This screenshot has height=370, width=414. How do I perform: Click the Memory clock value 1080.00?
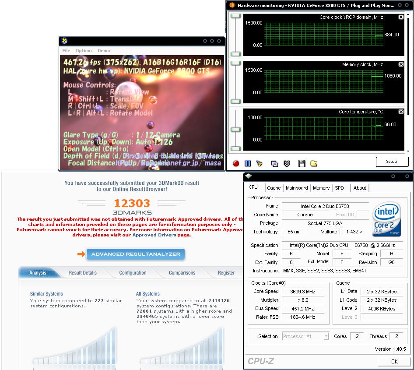(x=393, y=76)
